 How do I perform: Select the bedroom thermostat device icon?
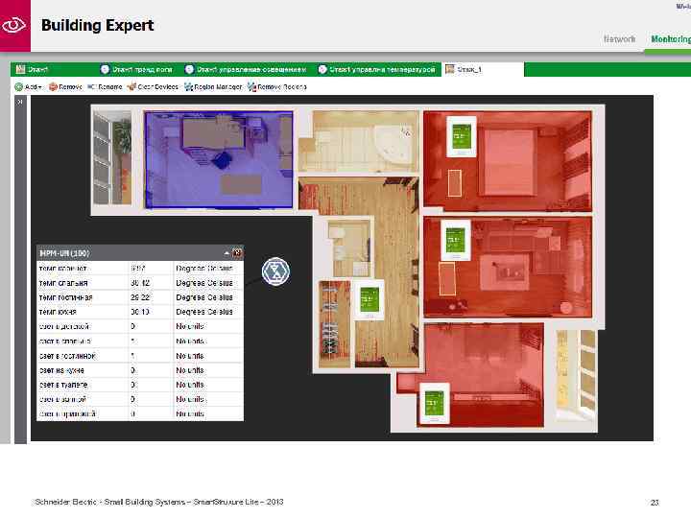pos(462,136)
